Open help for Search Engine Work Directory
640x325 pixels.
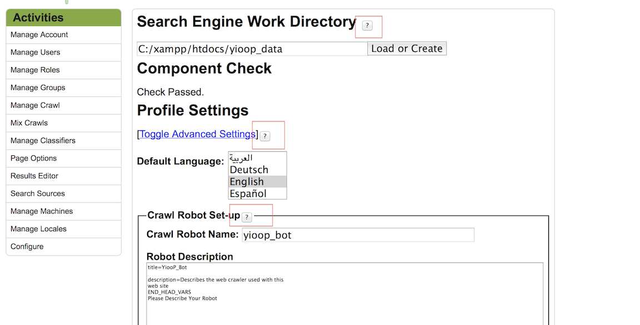click(368, 26)
